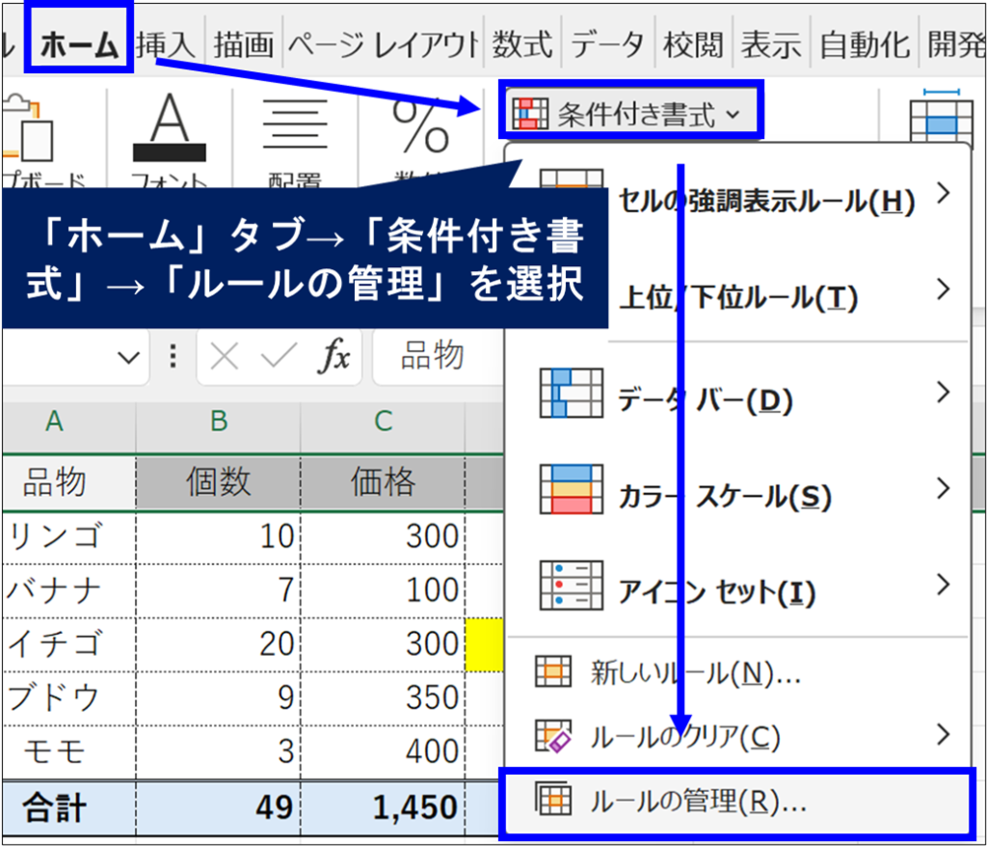The image size is (987, 846).
Task: Expand the 上位/下位ルール submenu arrow
Action: coord(943,289)
